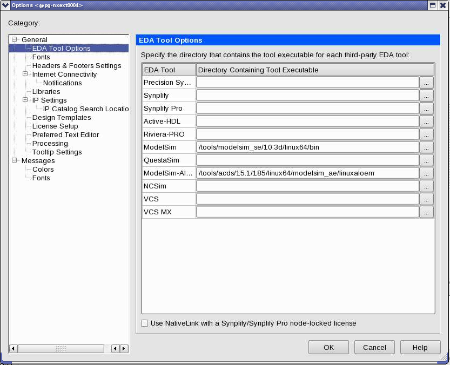Browse for Riviera-PRO directory
The height and width of the screenshot is (365, 450).
pos(426,134)
